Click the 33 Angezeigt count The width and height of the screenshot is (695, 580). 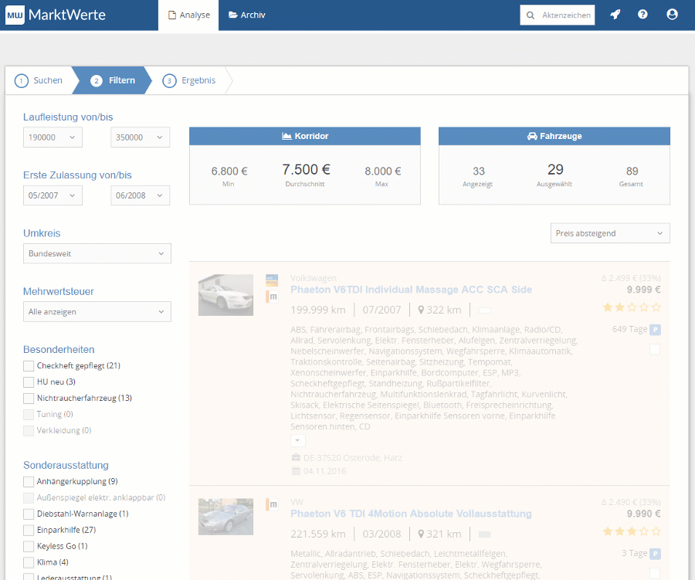coord(479,171)
